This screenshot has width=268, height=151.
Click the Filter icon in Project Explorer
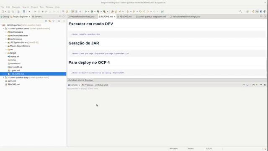(x=54, y=21)
